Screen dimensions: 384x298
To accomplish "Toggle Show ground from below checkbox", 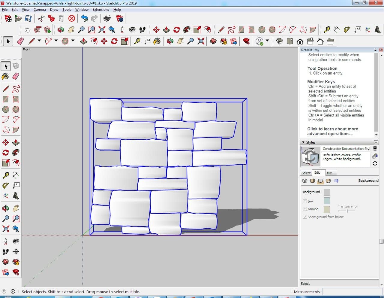I will 305,217.
